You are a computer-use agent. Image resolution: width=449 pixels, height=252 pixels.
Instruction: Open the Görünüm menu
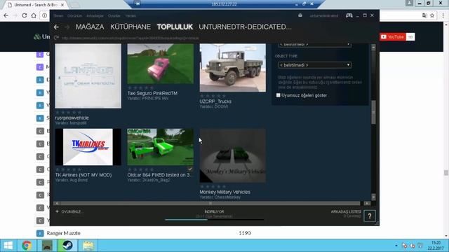(74, 15)
